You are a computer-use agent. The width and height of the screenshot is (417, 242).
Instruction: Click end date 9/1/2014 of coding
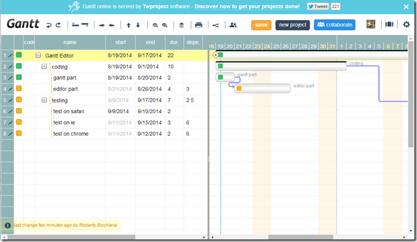click(148, 67)
